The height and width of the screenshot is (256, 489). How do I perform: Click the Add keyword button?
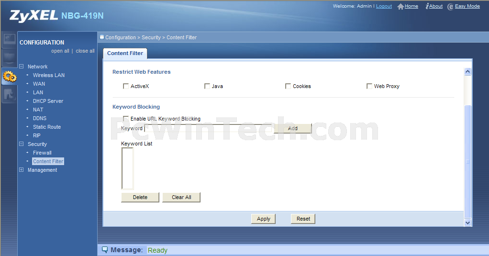[292, 128]
